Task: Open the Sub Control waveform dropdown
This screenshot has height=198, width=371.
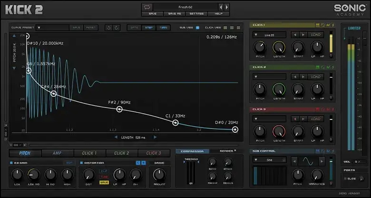Action: click(269, 160)
